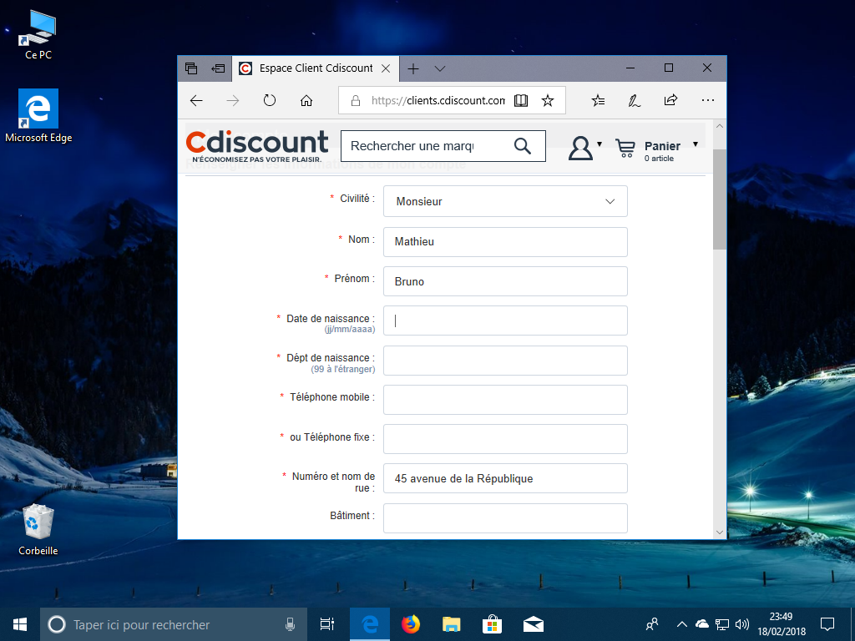
Task: Share this page icon in Edge
Action: coord(670,100)
